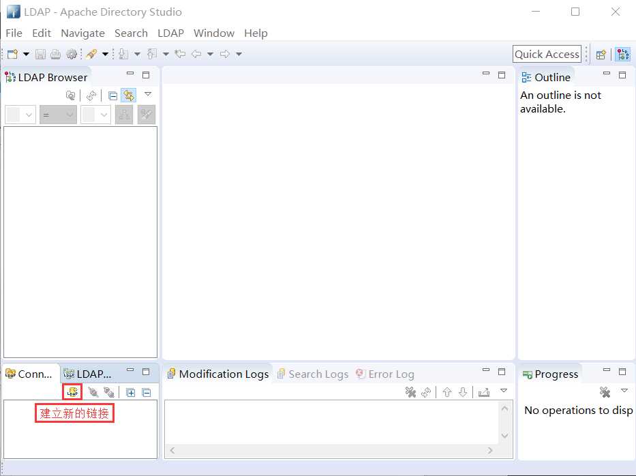Click the New Connection LDAP icon

72,392
